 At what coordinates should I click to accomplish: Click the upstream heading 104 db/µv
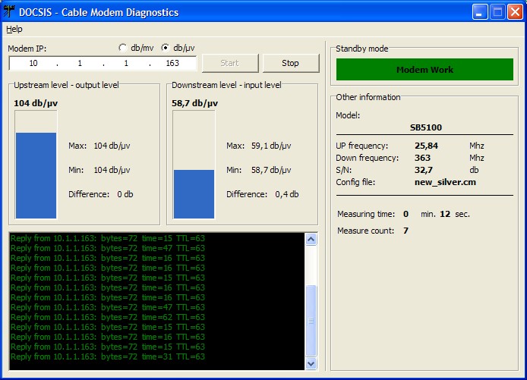pyautogui.click(x=36, y=103)
